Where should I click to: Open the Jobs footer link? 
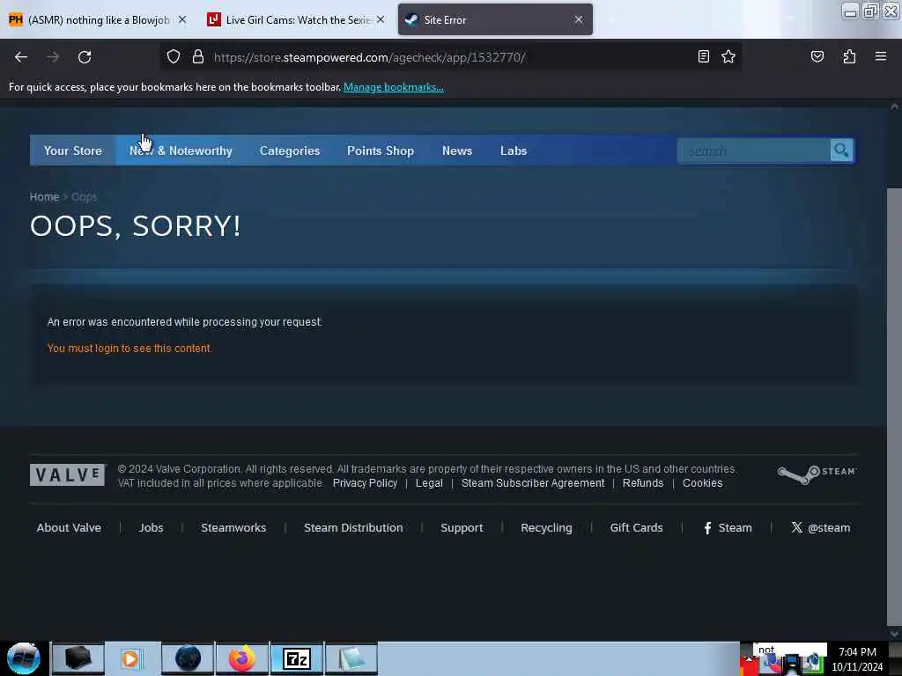[151, 528]
